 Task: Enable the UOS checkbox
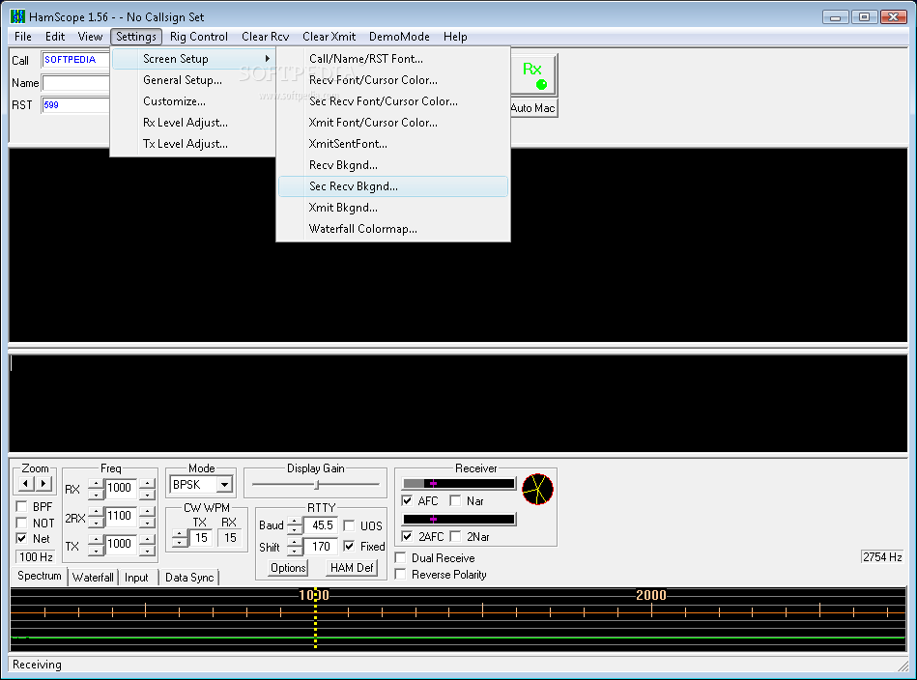click(349, 525)
